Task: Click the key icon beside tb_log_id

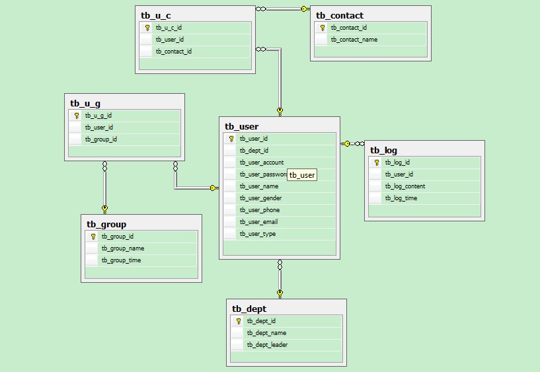Action: click(x=377, y=163)
